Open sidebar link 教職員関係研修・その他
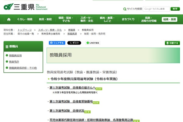This screenshot has width=183, height=122. pos(23,68)
